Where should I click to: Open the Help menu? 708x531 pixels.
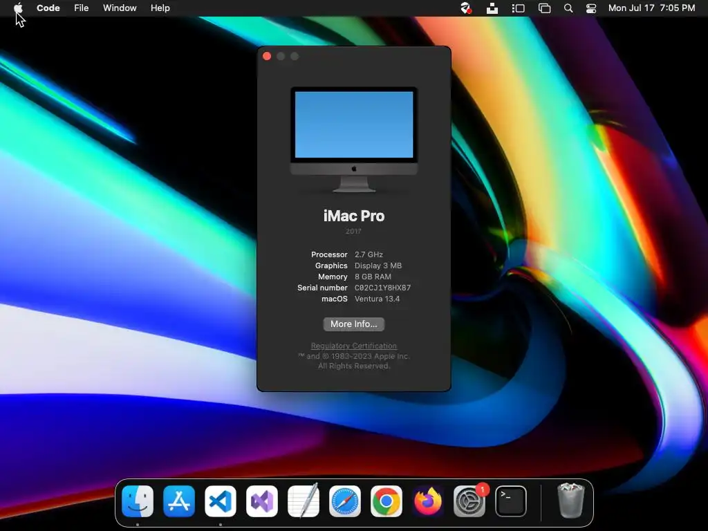tap(160, 8)
